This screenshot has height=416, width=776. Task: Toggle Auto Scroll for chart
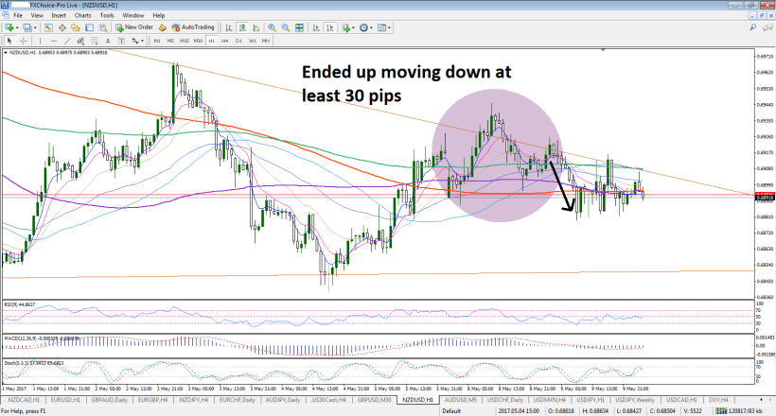click(x=316, y=27)
